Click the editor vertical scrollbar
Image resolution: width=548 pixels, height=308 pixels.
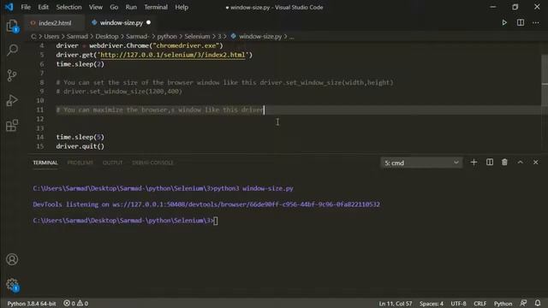[545, 80]
